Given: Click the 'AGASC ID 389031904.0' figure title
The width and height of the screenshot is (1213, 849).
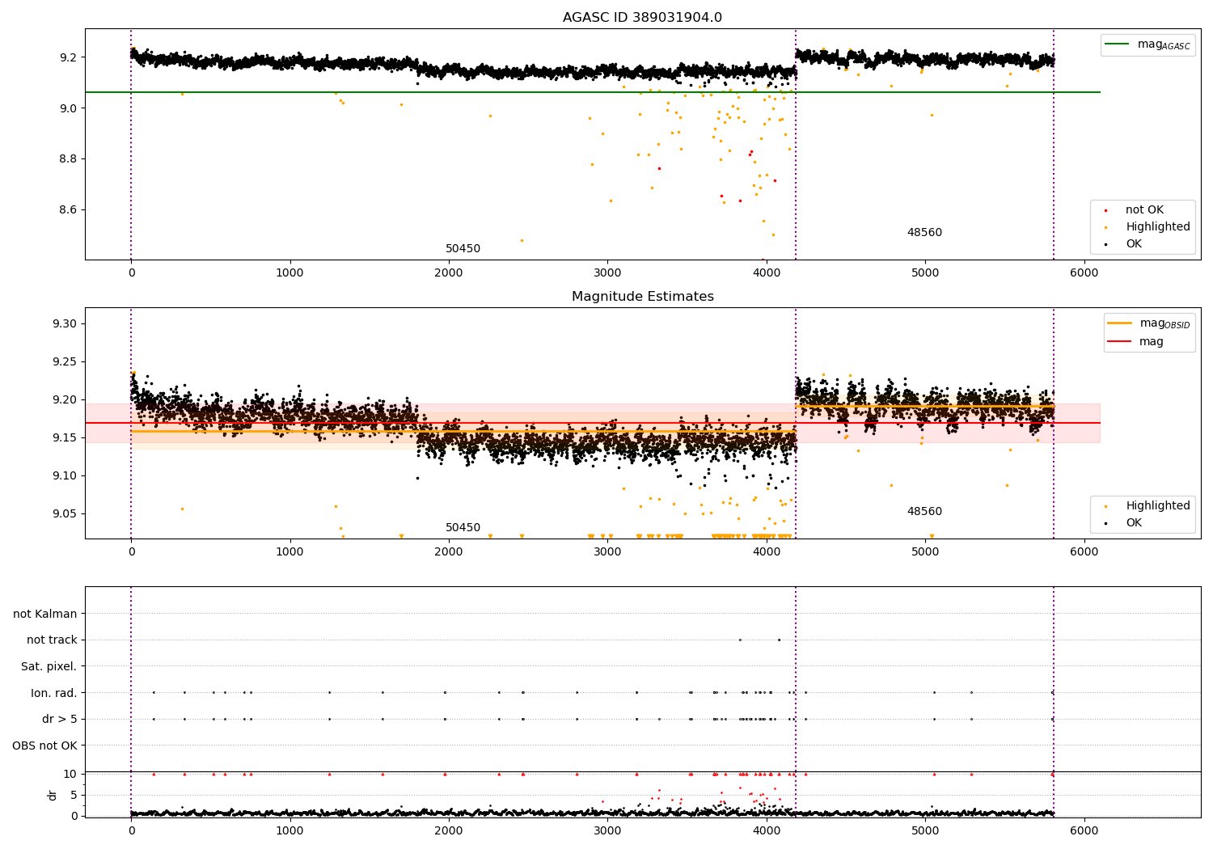Looking at the screenshot, I should [642, 18].
